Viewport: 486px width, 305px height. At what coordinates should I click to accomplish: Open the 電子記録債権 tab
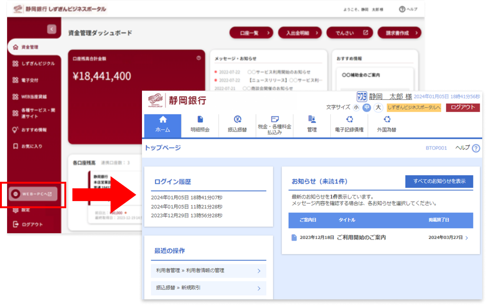click(349, 126)
